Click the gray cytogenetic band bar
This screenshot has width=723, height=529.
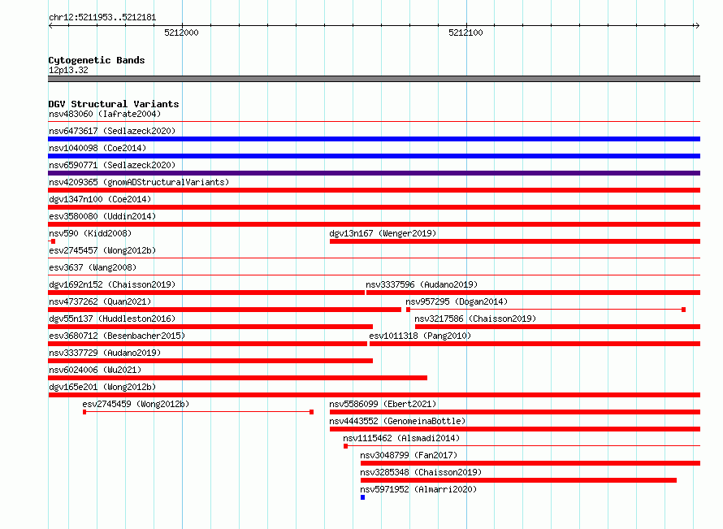pyautogui.click(x=374, y=79)
